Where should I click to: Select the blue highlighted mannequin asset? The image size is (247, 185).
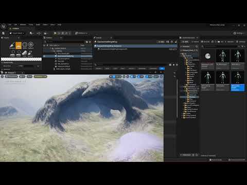(237, 81)
